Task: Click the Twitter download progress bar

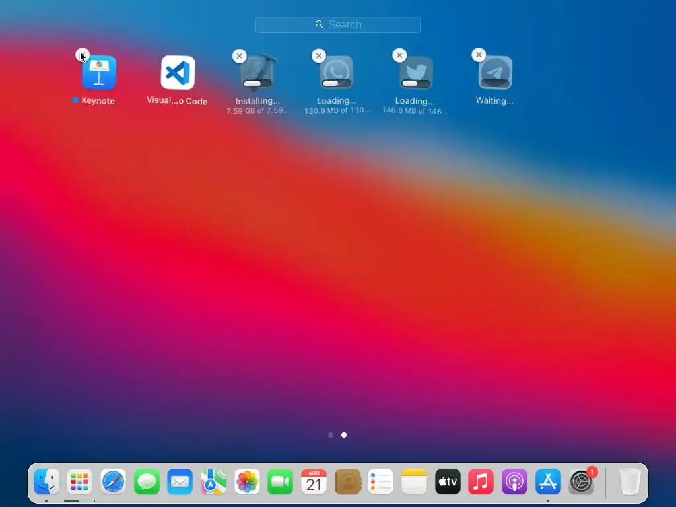Action: click(416, 83)
